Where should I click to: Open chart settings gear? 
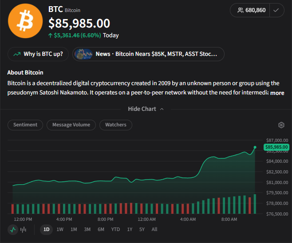pyautogui.click(x=281, y=125)
